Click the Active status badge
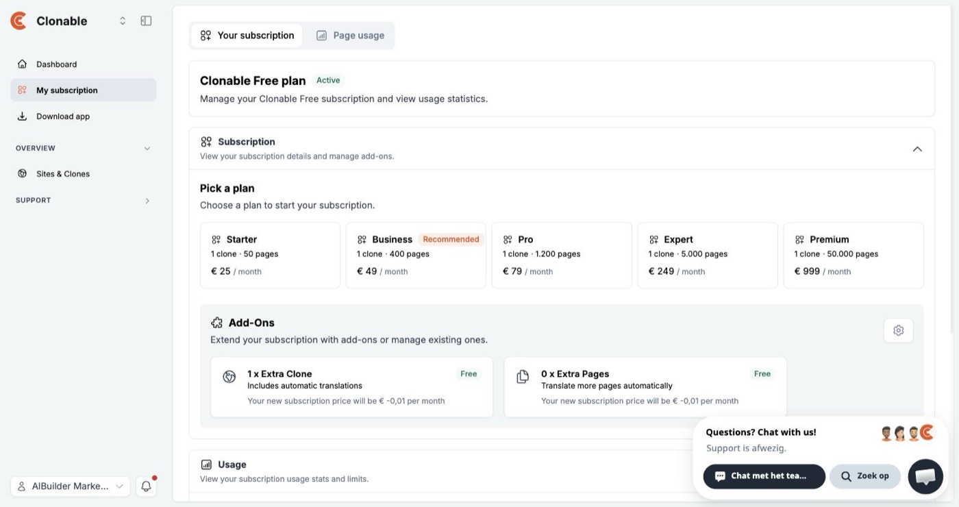This screenshot has width=959, height=507. (328, 80)
